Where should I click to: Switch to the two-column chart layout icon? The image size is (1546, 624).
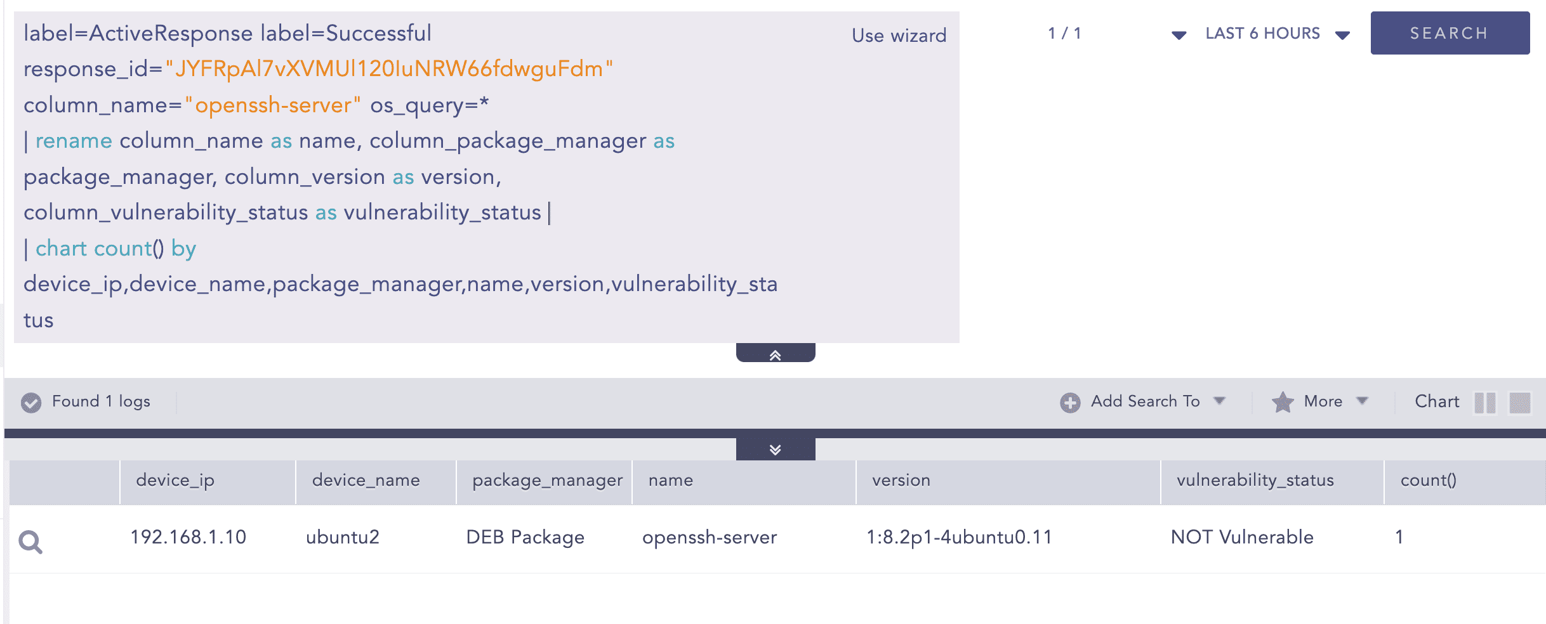click(1484, 402)
